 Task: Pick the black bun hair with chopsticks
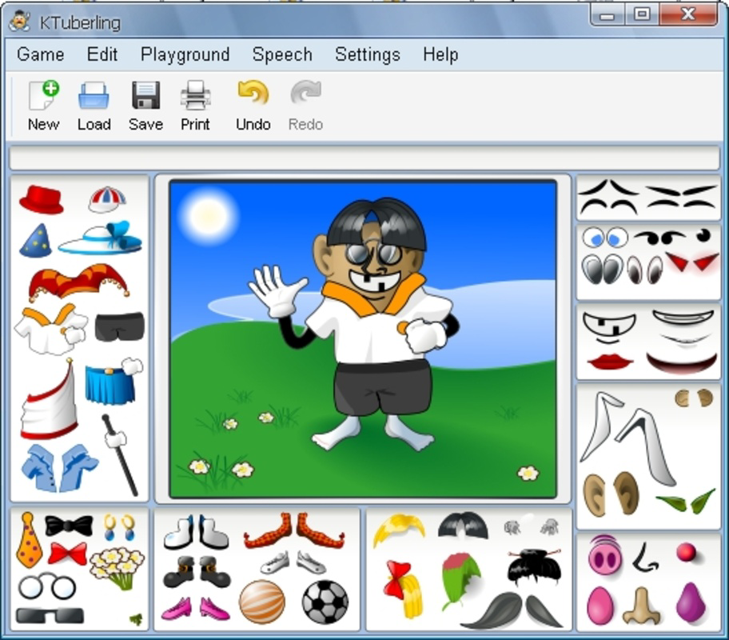click(534, 567)
